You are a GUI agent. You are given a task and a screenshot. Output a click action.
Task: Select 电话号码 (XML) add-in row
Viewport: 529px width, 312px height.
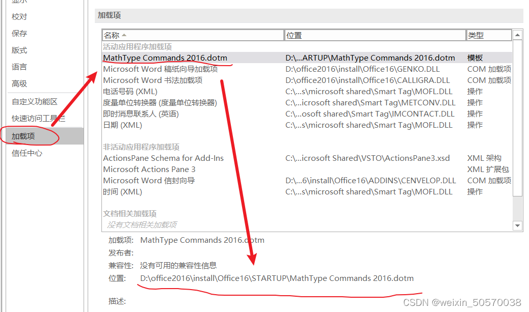tap(307, 91)
